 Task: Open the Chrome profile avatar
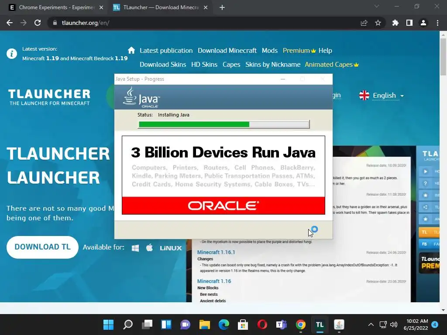pyautogui.click(x=423, y=23)
